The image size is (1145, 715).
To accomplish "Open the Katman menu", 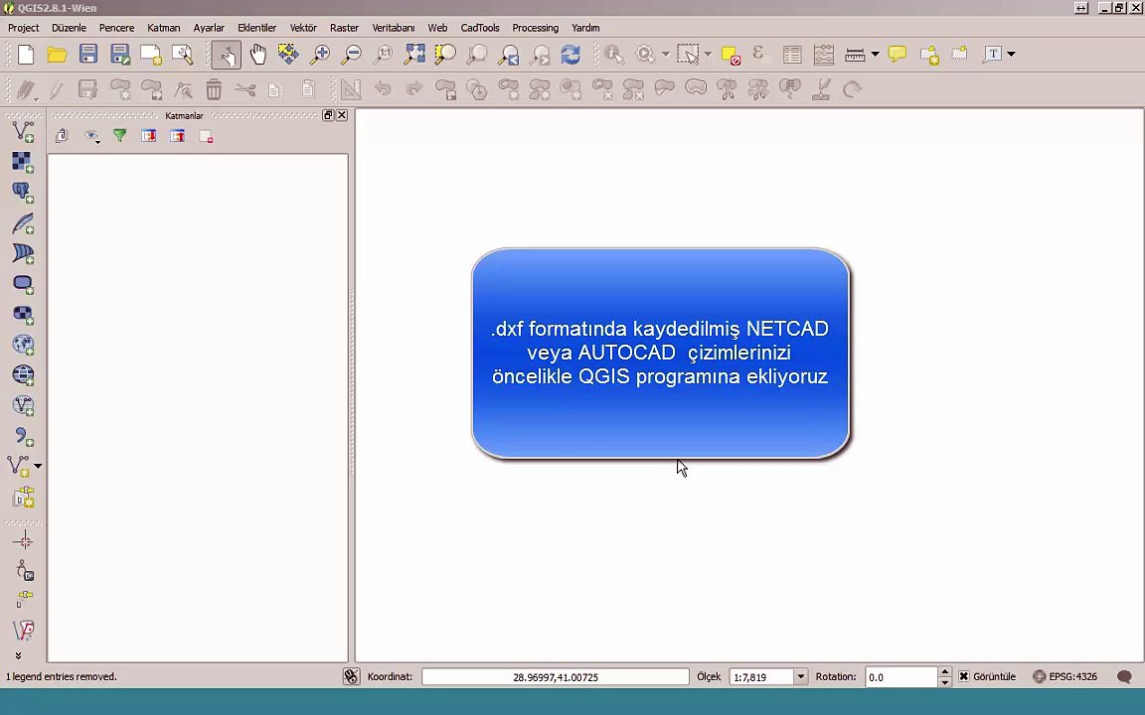I will point(164,28).
